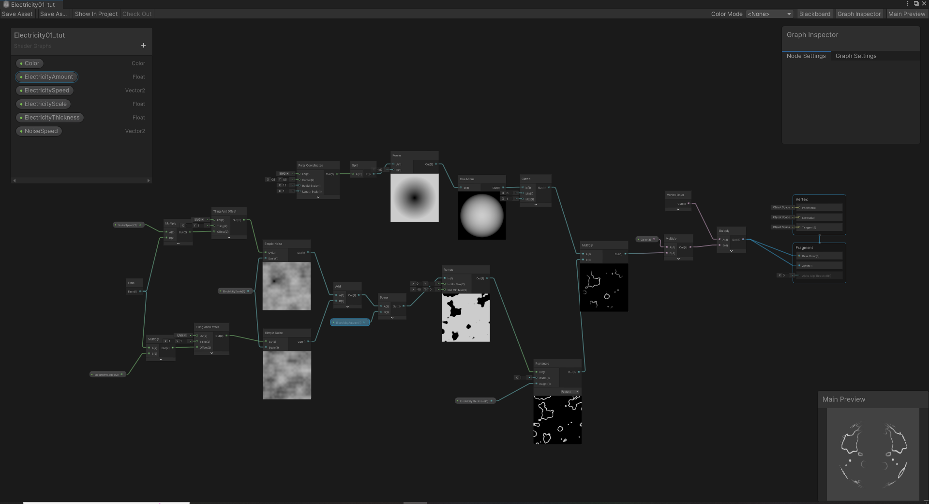Viewport: 929px width, 504px height.
Task: Select the Color property in the Blackboard
Action: [30, 63]
